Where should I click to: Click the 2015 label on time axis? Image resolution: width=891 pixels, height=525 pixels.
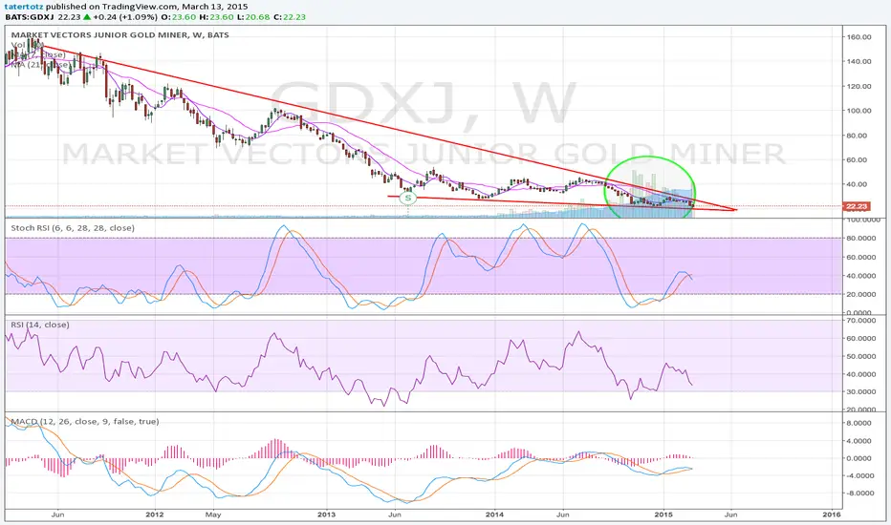(663, 514)
